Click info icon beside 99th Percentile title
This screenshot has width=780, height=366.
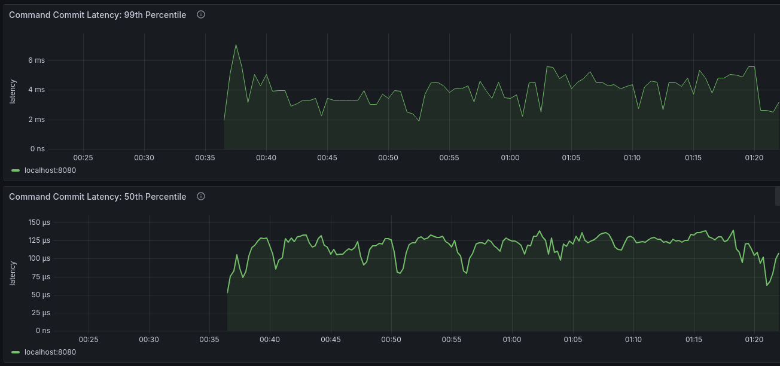(x=201, y=14)
